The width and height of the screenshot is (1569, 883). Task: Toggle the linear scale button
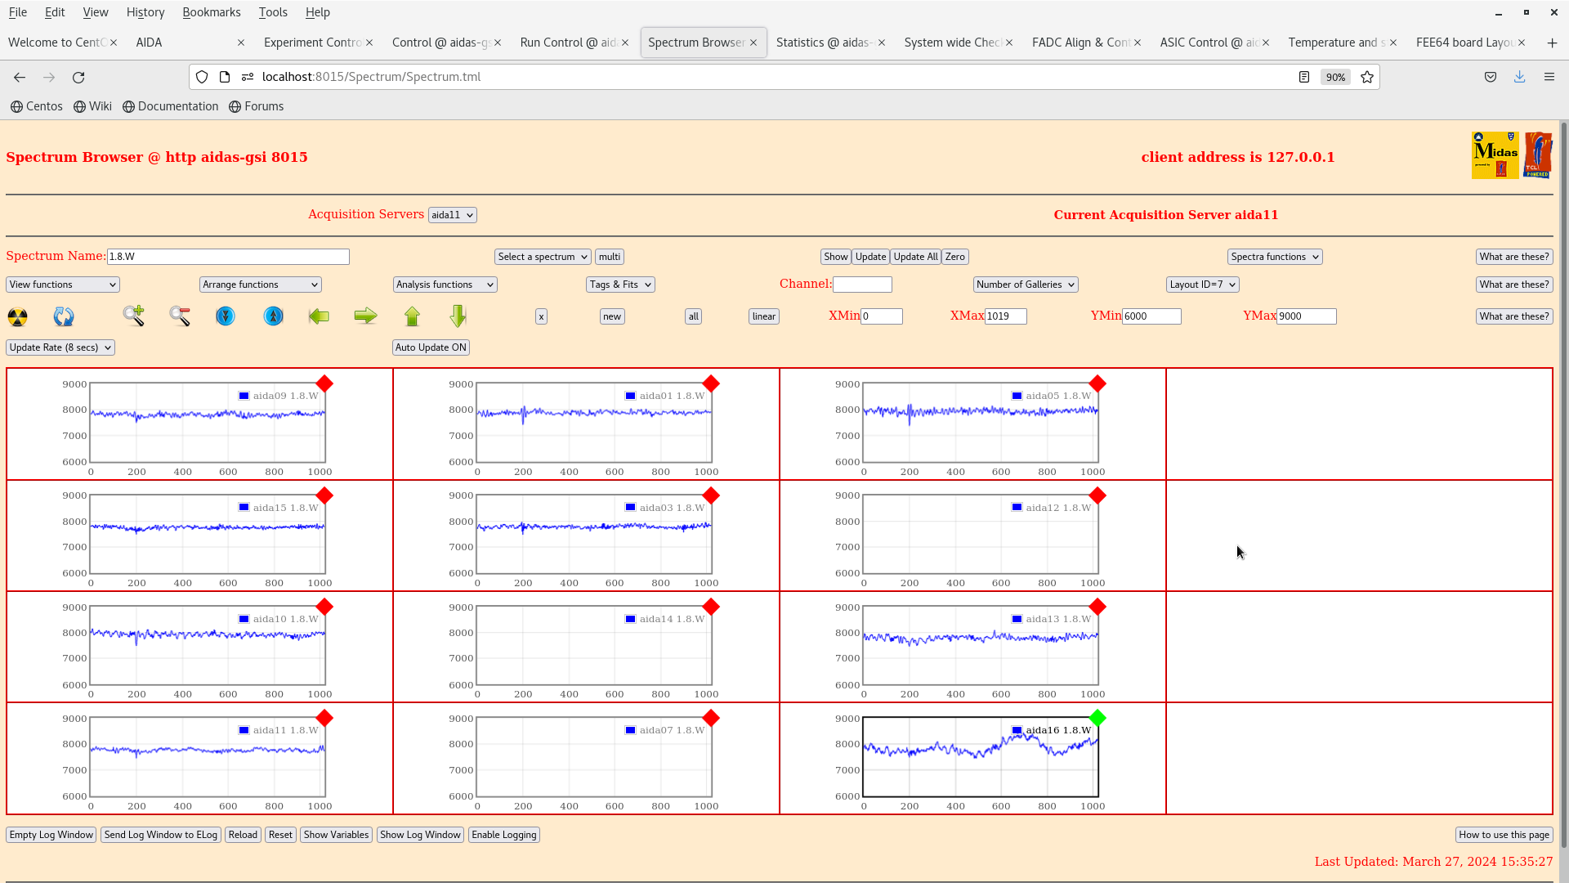763,316
